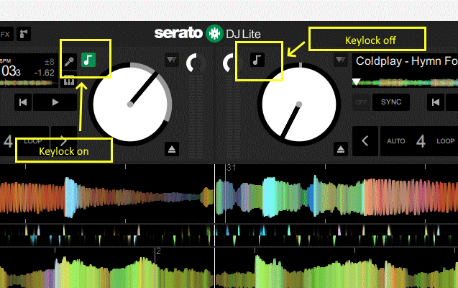Open the FX panel button
The image size is (458, 288).
point(6,35)
